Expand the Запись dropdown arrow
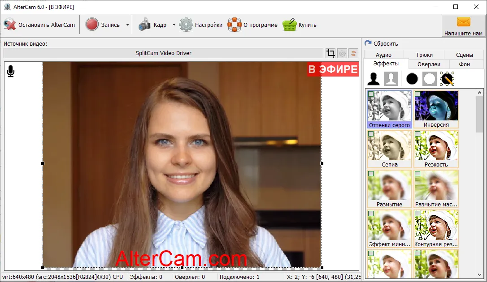The width and height of the screenshot is (487, 282). click(127, 25)
